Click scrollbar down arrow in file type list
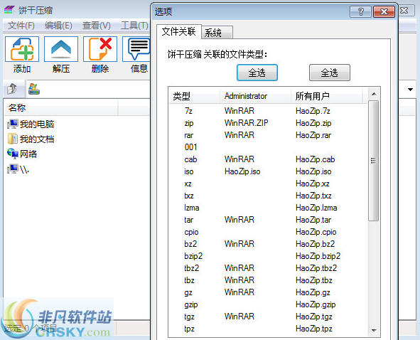Viewport: 420px width, 340px height. (374, 330)
